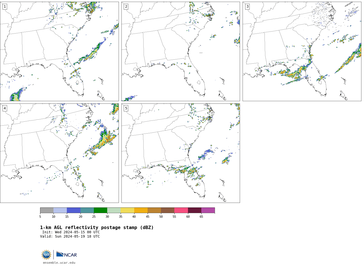Viewport: 364px width, 266px height.
Task: Open the ensemble.ucar.edu link text
Action: pyautogui.click(x=59, y=263)
